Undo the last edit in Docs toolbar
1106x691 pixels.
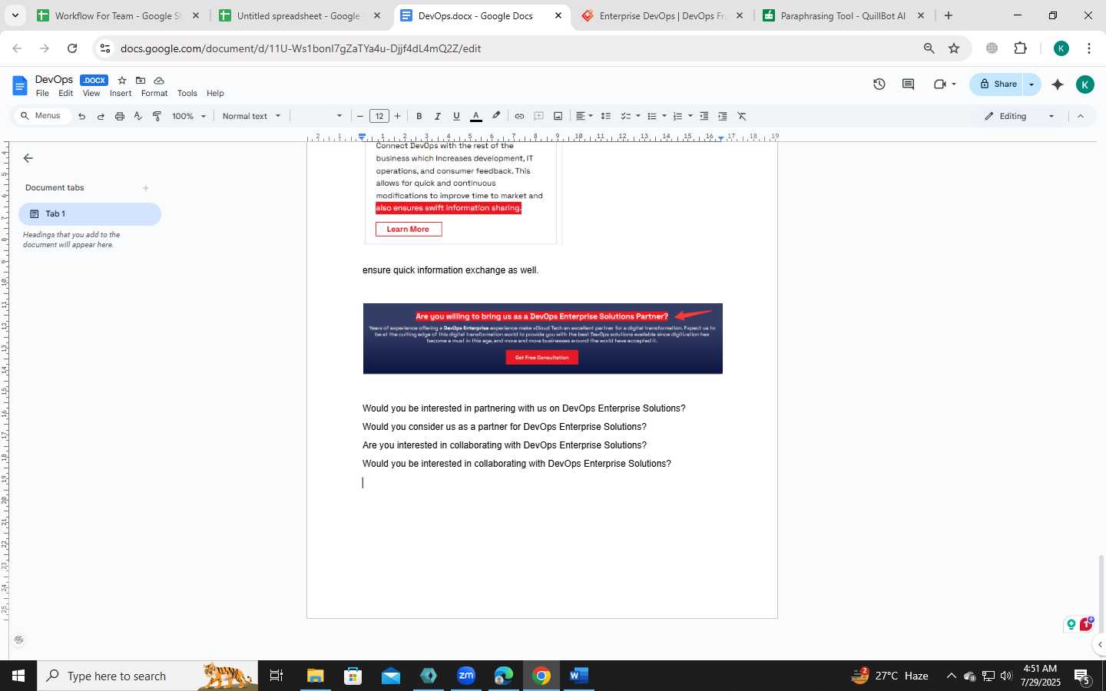[81, 116]
